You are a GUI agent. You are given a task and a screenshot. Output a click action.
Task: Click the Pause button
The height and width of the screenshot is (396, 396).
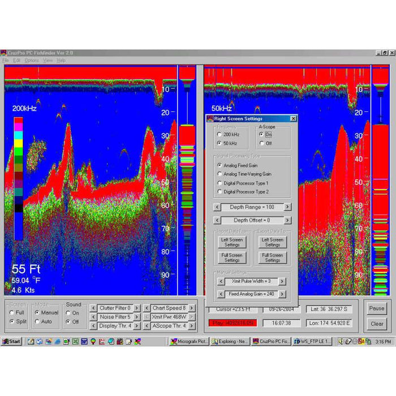(x=377, y=309)
